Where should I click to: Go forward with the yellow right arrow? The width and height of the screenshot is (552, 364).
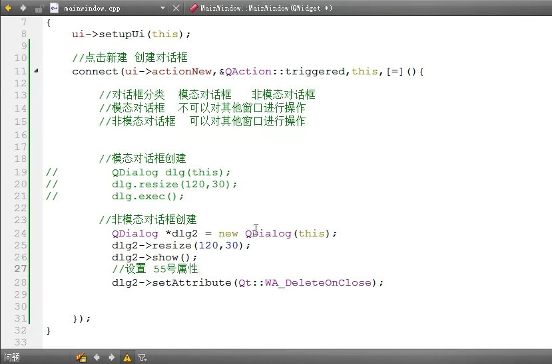click(23, 8)
